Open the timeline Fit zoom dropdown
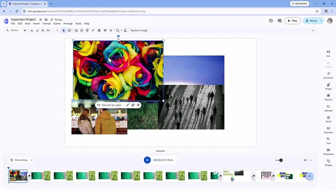 (308, 160)
